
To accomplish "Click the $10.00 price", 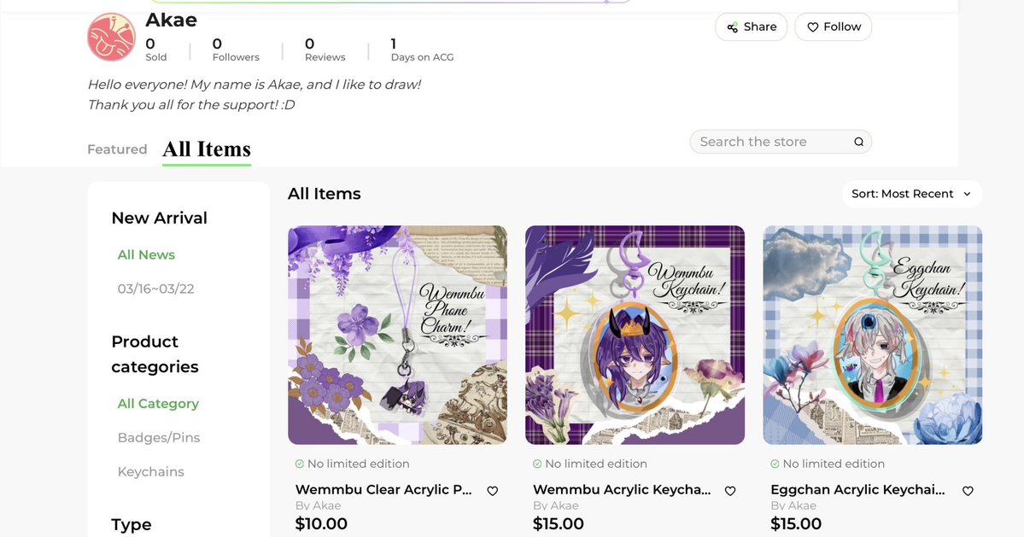I will 321,524.
